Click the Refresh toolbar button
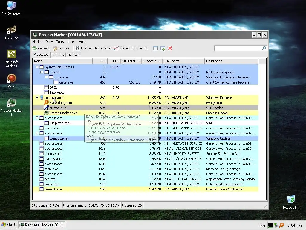 click(41, 48)
